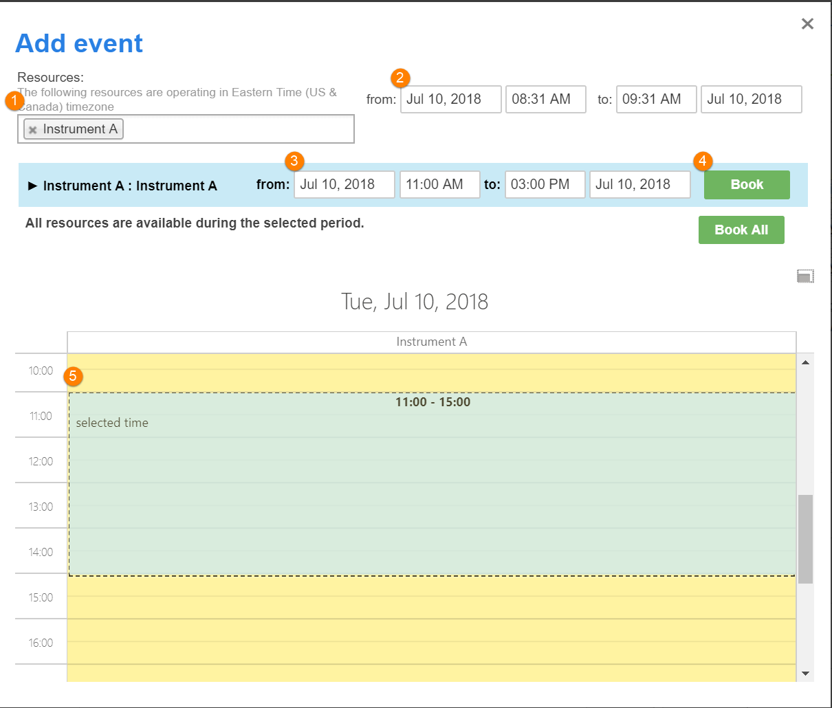Change the 03:00 PM end time
The width and height of the screenshot is (832, 708).
tap(545, 184)
